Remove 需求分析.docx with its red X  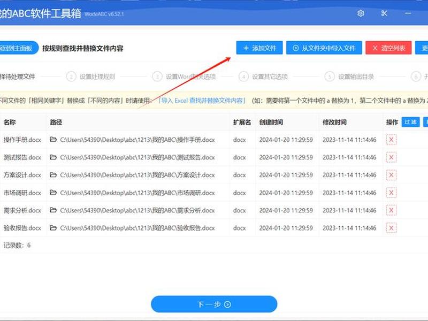[x=391, y=210]
